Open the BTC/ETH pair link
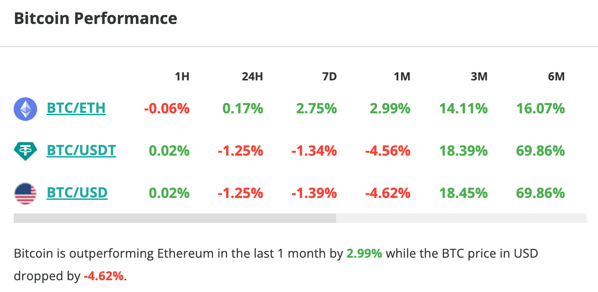The image size is (598, 292). (x=76, y=109)
